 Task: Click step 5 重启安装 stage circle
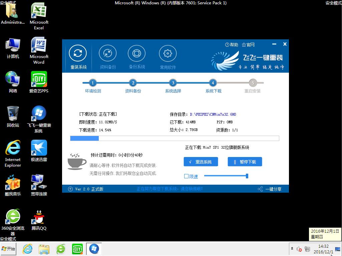click(x=253, y=83)
